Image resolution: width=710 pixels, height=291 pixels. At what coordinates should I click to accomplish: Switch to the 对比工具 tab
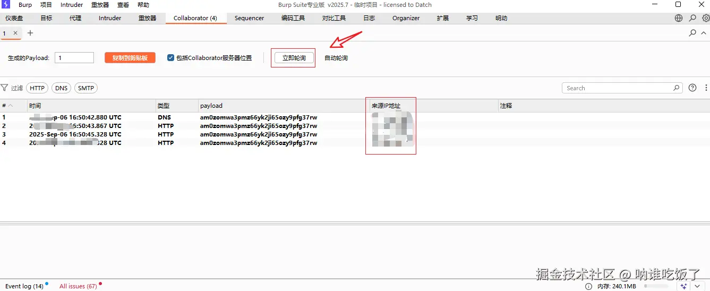click(x=334, y=18)
